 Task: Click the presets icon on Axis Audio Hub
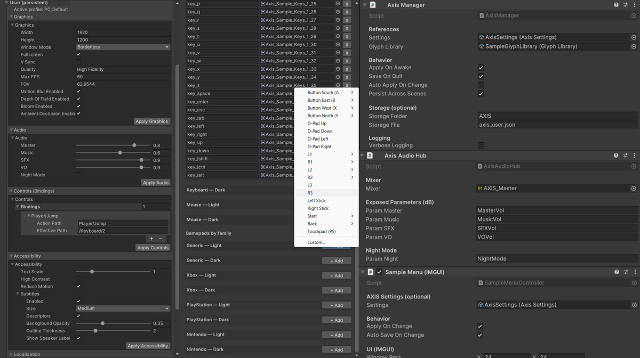625,155
